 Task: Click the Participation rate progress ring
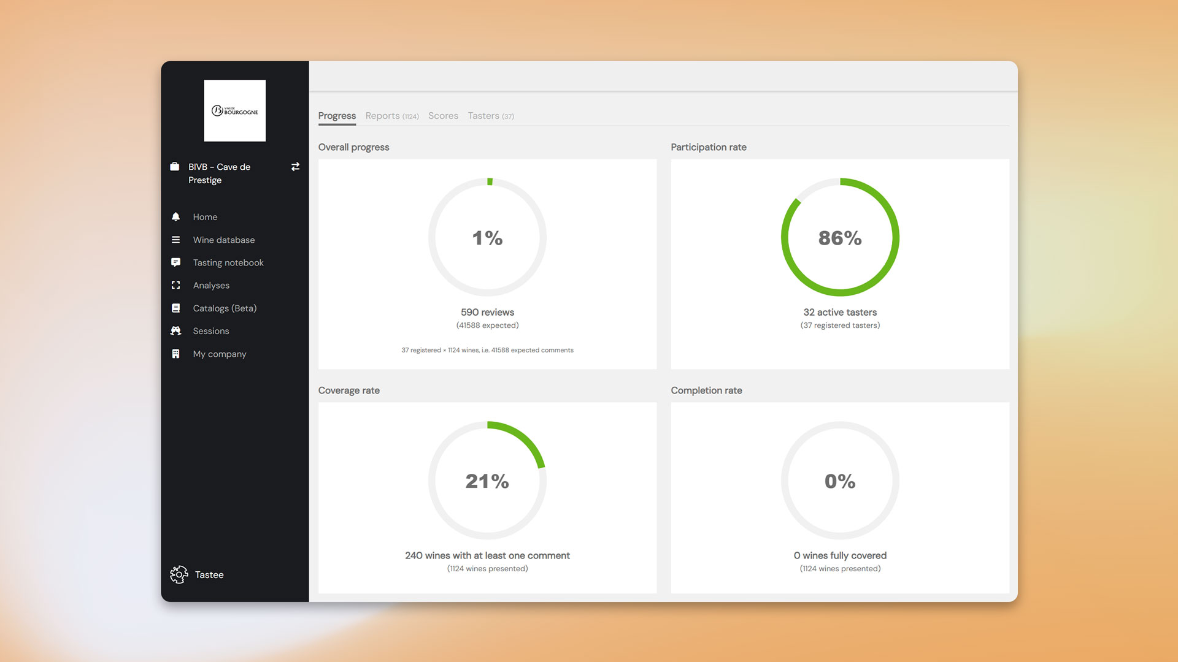839,238
